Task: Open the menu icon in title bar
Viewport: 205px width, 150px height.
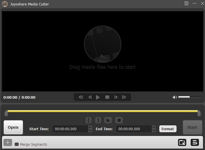Action: click(186, 3)
